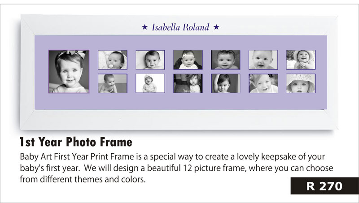Screen dimensions: 359x203
Task: Select the large photo with hair bow
Action: tap(69, 72)
